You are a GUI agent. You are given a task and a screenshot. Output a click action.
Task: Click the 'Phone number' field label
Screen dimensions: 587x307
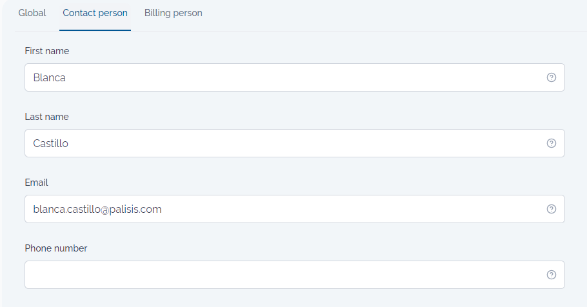55,248
